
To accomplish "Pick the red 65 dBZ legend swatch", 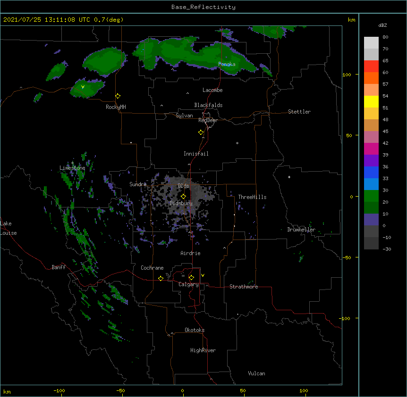I will pyautogui.click(x=371, y=66).
